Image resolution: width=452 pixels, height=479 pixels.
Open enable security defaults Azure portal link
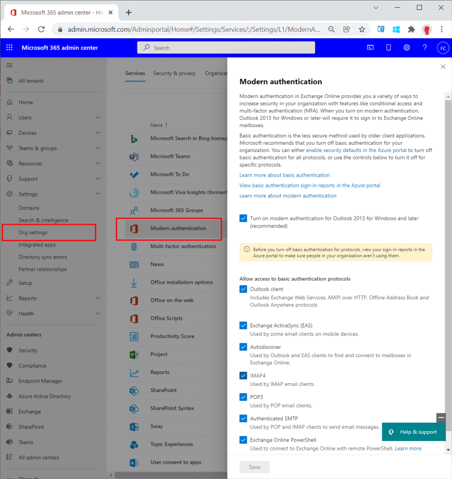356,150
